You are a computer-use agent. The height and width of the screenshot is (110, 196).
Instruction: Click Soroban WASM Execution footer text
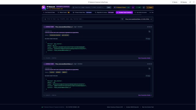[x=132, y=107]
